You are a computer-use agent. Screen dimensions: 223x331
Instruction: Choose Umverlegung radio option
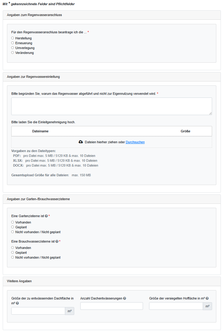13,48
